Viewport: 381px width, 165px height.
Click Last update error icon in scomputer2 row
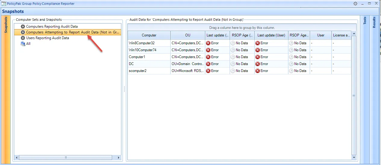208,71
